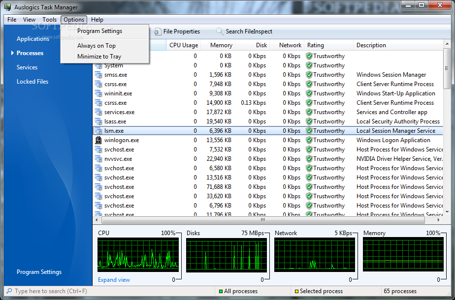Viewport: 455px width, 300px height.
Task: Click the 22,940 KB memory value
Action: click(219, 159)
